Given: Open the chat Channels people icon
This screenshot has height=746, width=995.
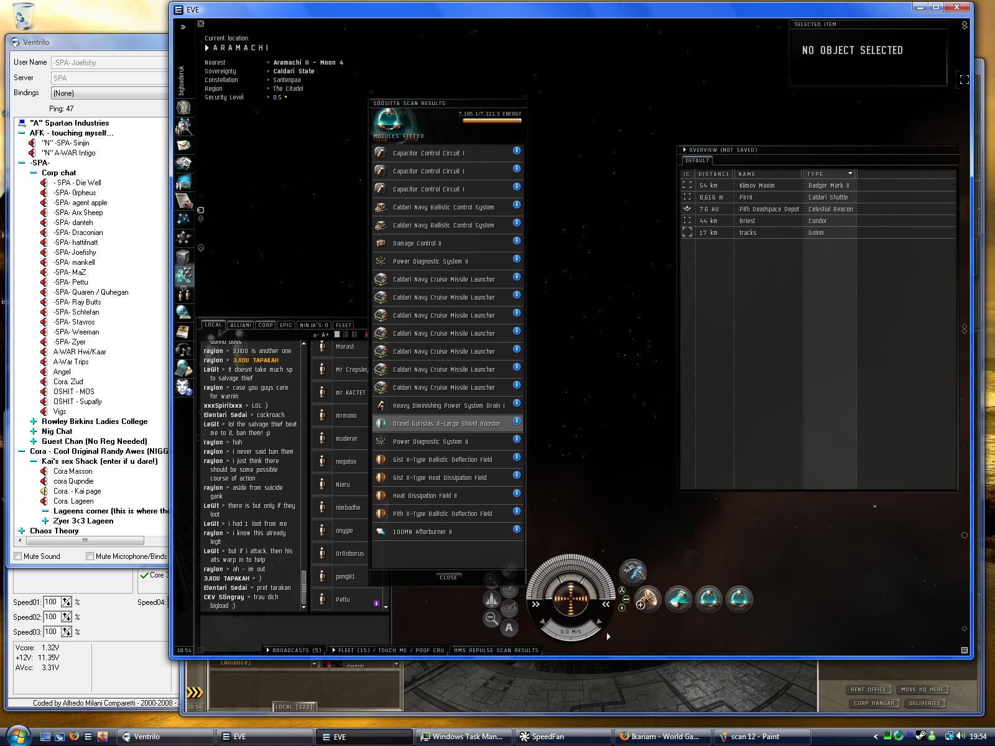Looking at the screenshot, I should tap(183, 293).
